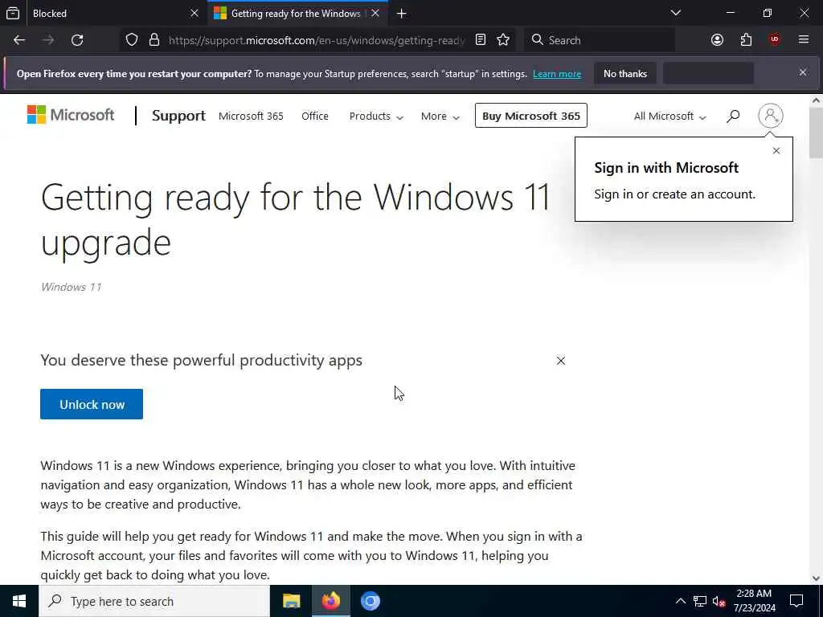Click No thanks in the Firefox bar
823x617 pixels.
(625, 74)
